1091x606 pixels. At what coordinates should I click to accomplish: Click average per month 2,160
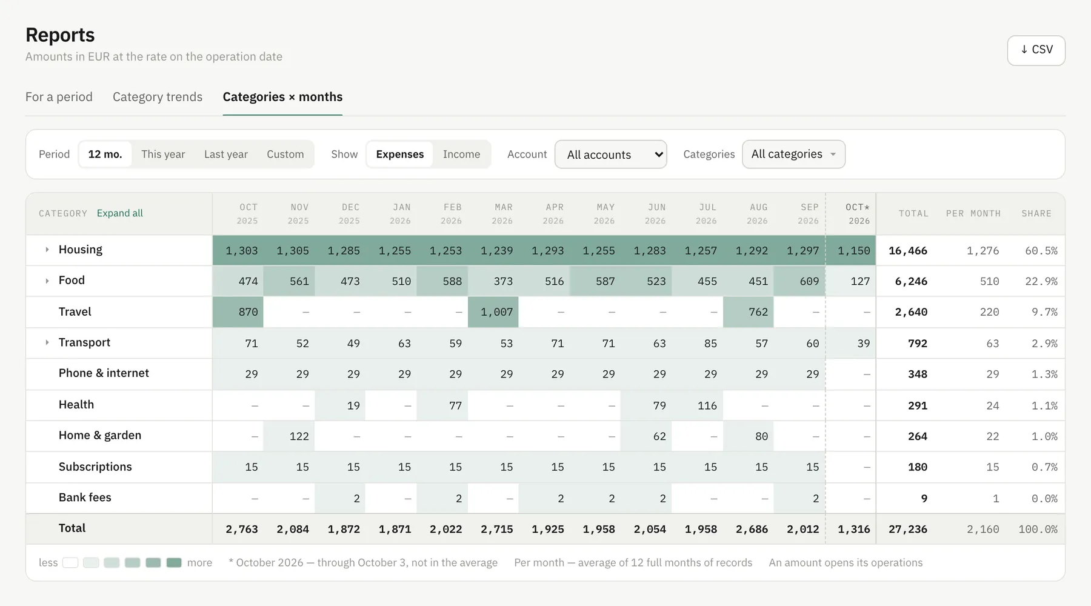click(983, 529)
